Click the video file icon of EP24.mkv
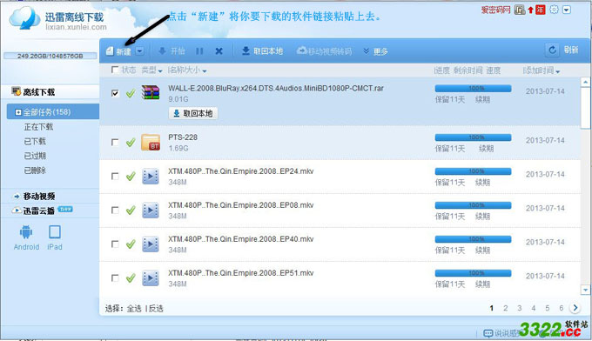This screenshot has height=341, width=592. click(x=151, y=177)
